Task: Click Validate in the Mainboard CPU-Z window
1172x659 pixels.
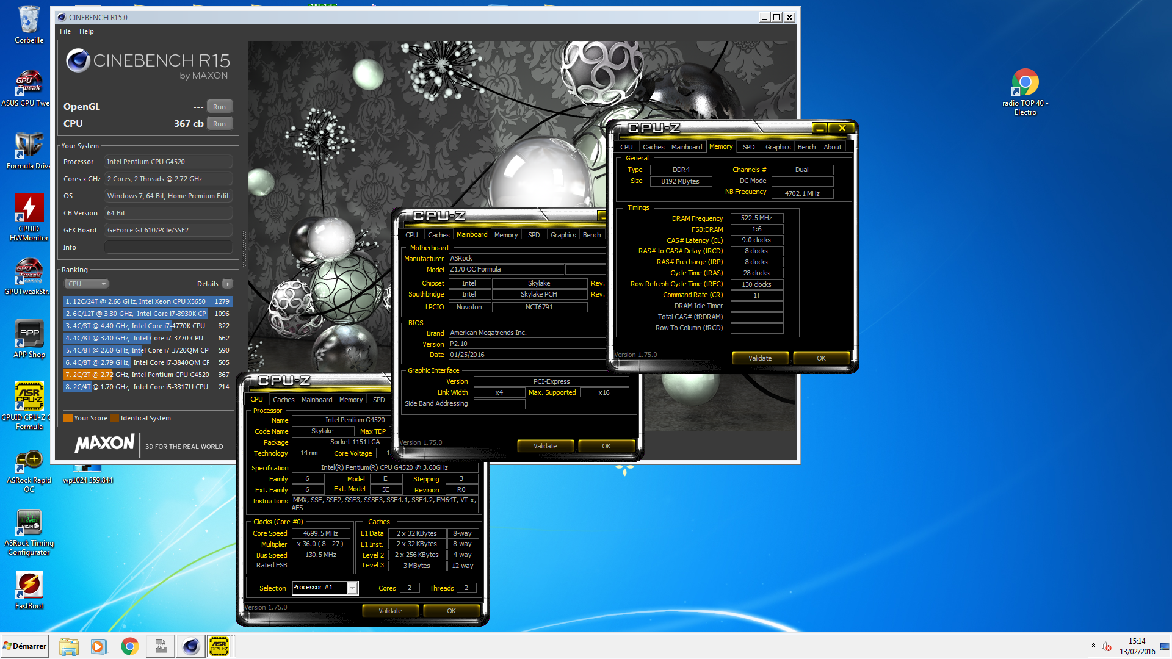Action: coord(545,446)
